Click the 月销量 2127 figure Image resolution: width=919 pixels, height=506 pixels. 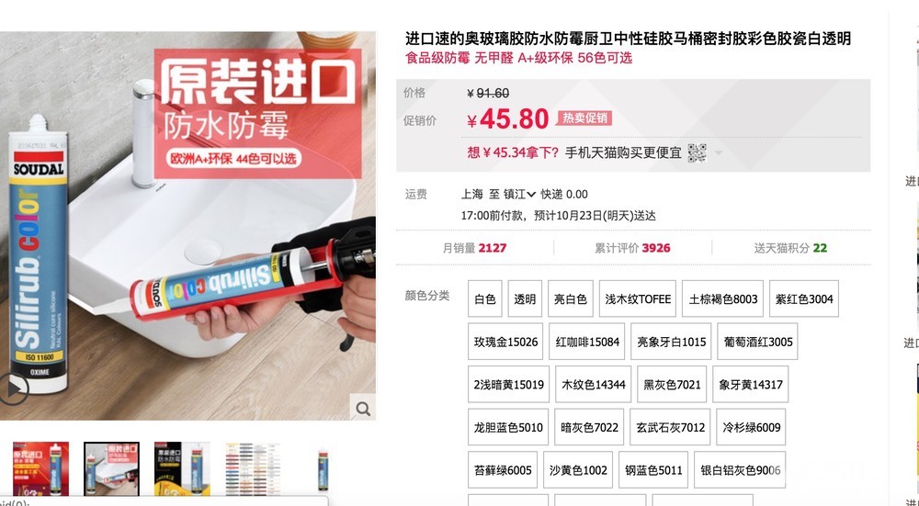click(x=474, y=248)
